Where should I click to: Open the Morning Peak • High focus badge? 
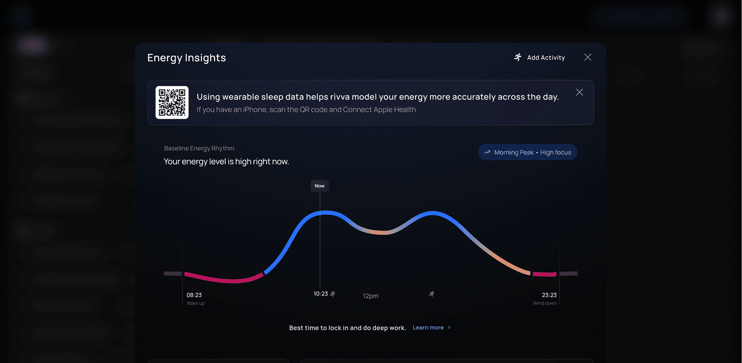tap(528, 152)
